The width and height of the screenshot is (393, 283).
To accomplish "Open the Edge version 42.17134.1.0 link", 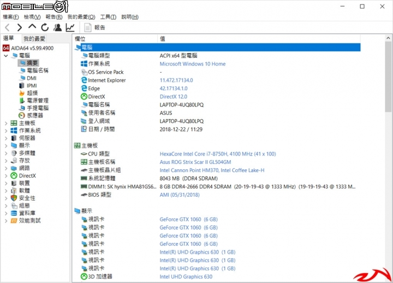I will (174, 89).
